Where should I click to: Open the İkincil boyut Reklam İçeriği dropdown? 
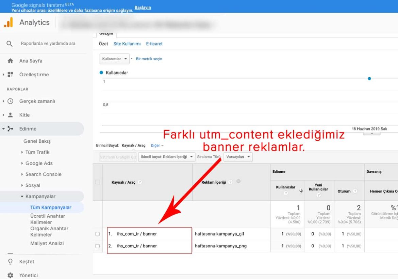coord(166,157)
